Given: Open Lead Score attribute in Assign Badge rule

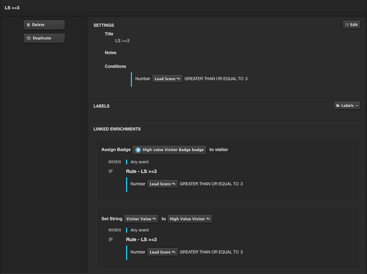Looking at the screenshot, I should [162, 184].
